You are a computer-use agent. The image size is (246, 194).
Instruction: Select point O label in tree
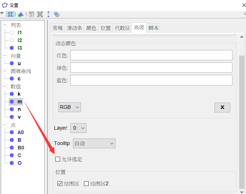coord(19,163)
